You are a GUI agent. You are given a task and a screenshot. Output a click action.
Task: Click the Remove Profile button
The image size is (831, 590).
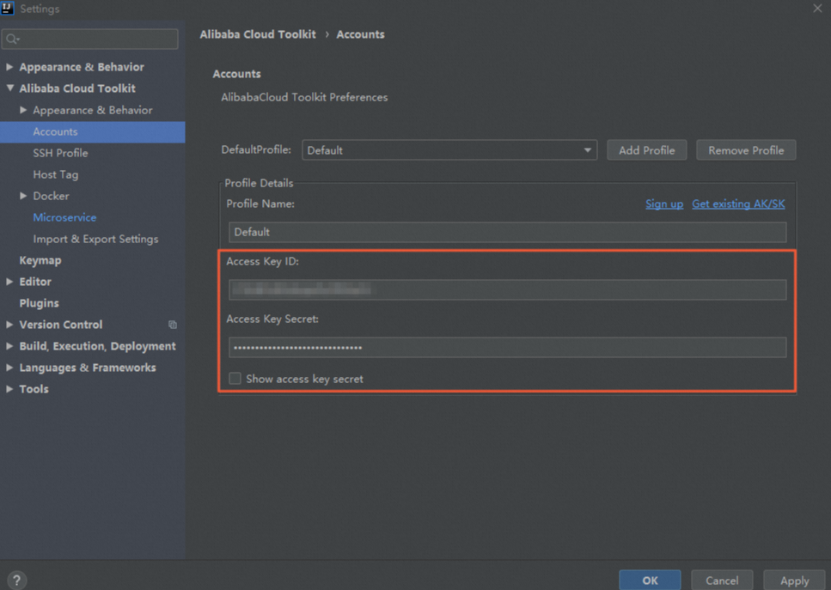[x=746, y=150]
